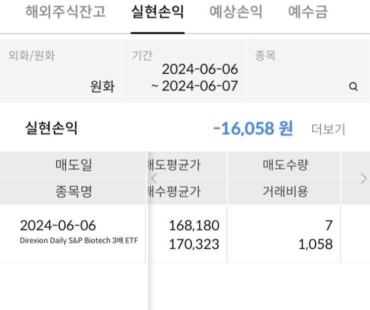Screen dimensions: 370x310
Task: Click the search magnifier icon in 종목 field
Action: [x=354, y=87]
